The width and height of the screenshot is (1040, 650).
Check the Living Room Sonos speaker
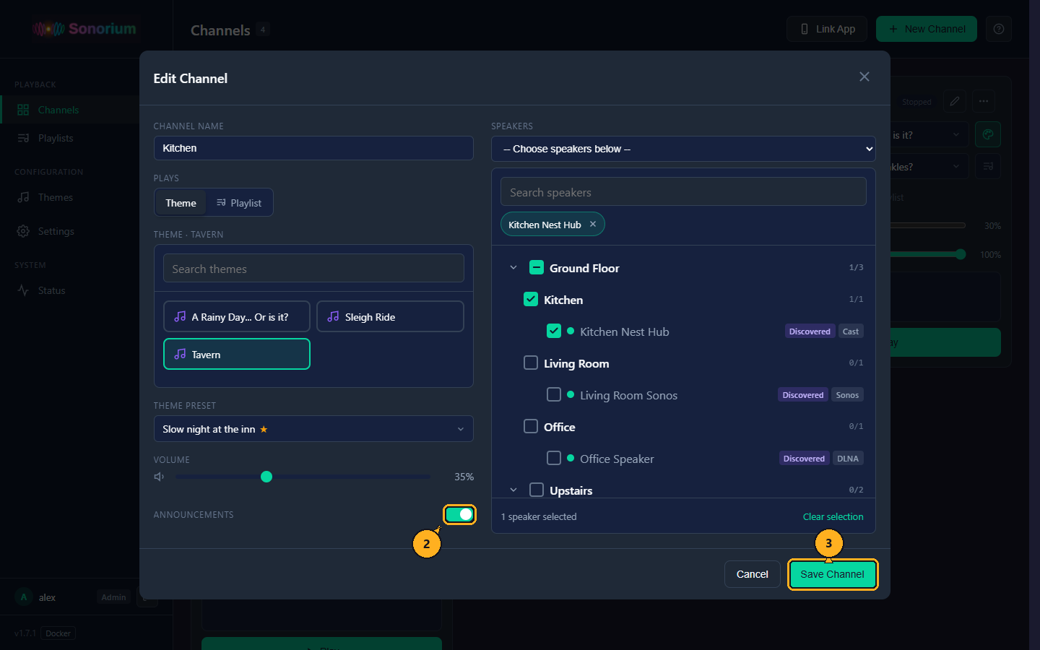click(x=554, y=394)
